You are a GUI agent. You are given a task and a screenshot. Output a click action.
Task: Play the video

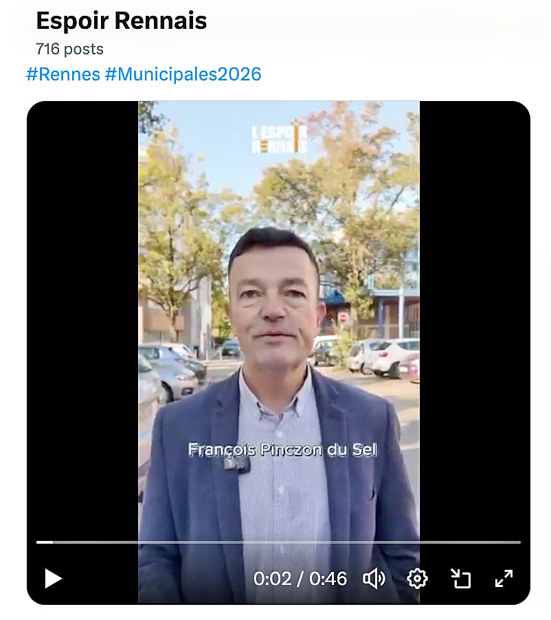pos(54,579)
